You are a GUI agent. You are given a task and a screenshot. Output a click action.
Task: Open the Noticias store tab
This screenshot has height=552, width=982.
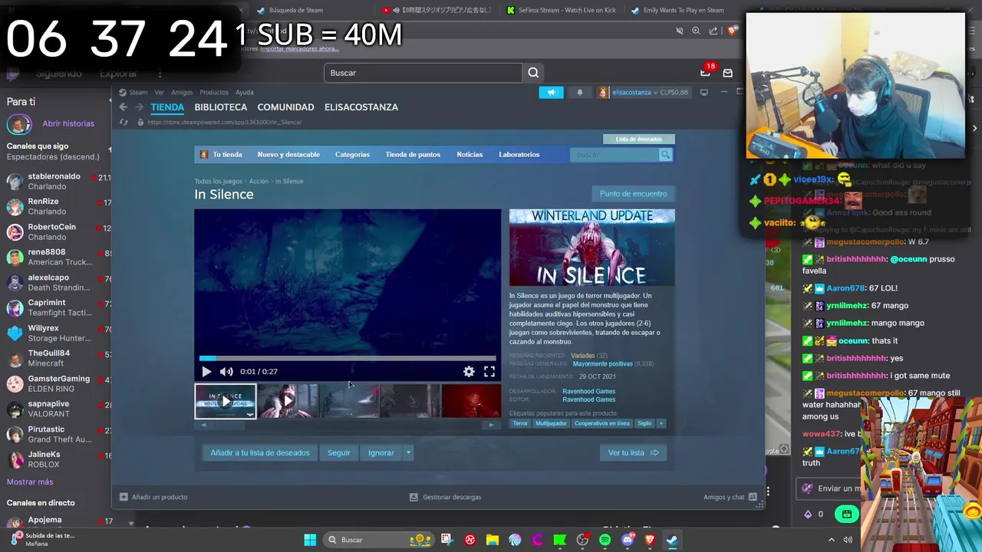click(x=470, y=155)
